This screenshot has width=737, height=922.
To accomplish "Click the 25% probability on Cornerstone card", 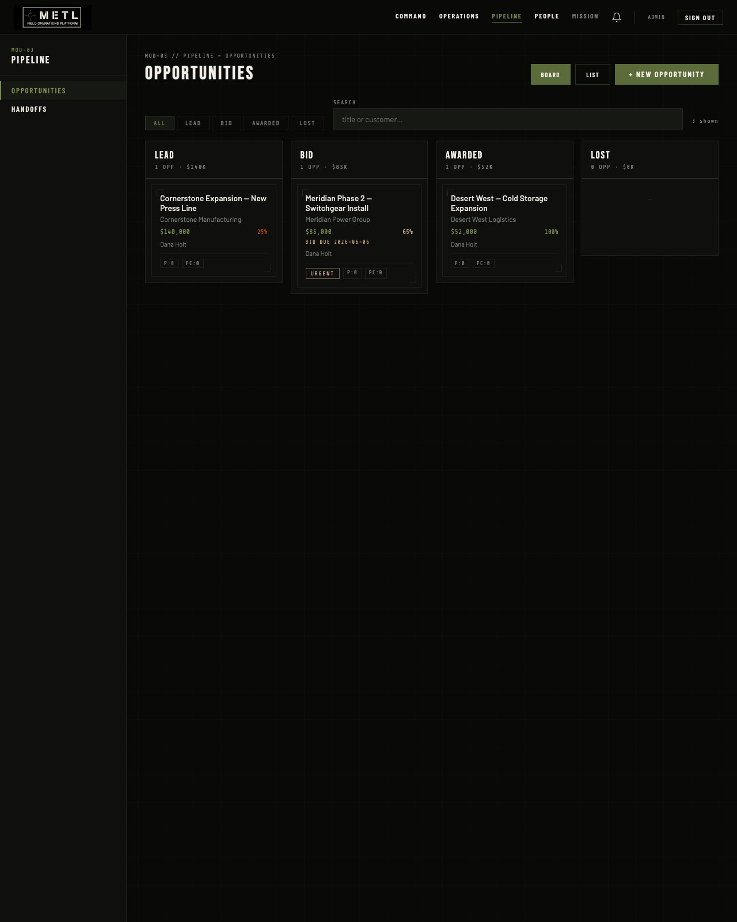I will pos(263,232).
